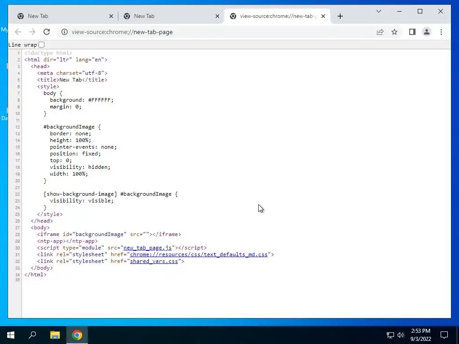459x344 pixels.
Task: Click the 'pointer-events: none;' line
Action: pyautogui.click(x=83, y=147)
